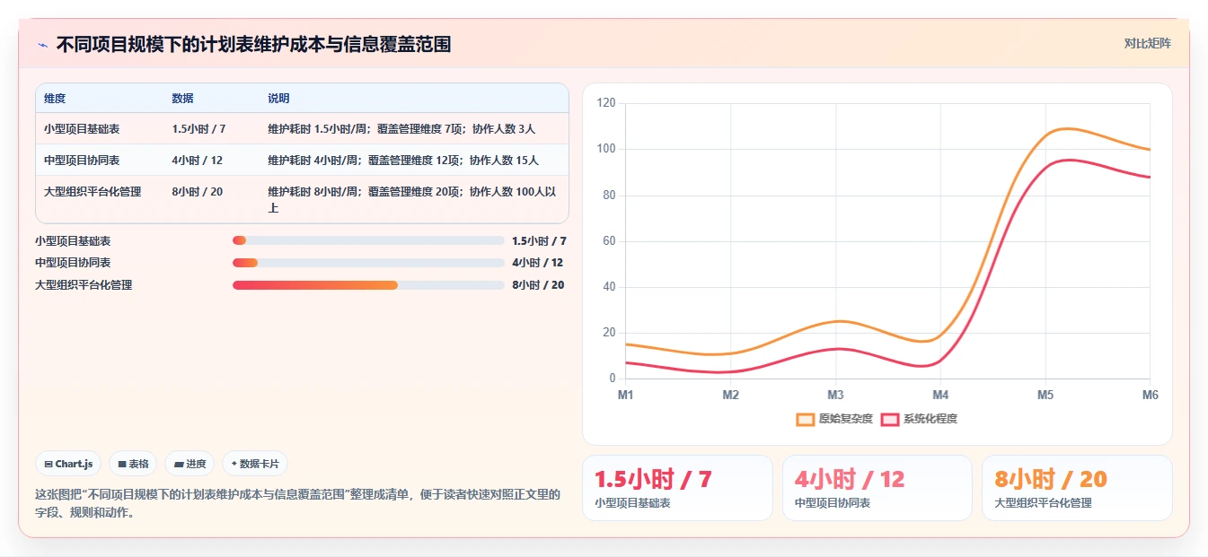Screen dimensions: 1208x557
Task: Click the 100 y-axis label
Action: (x=606, y=149)
